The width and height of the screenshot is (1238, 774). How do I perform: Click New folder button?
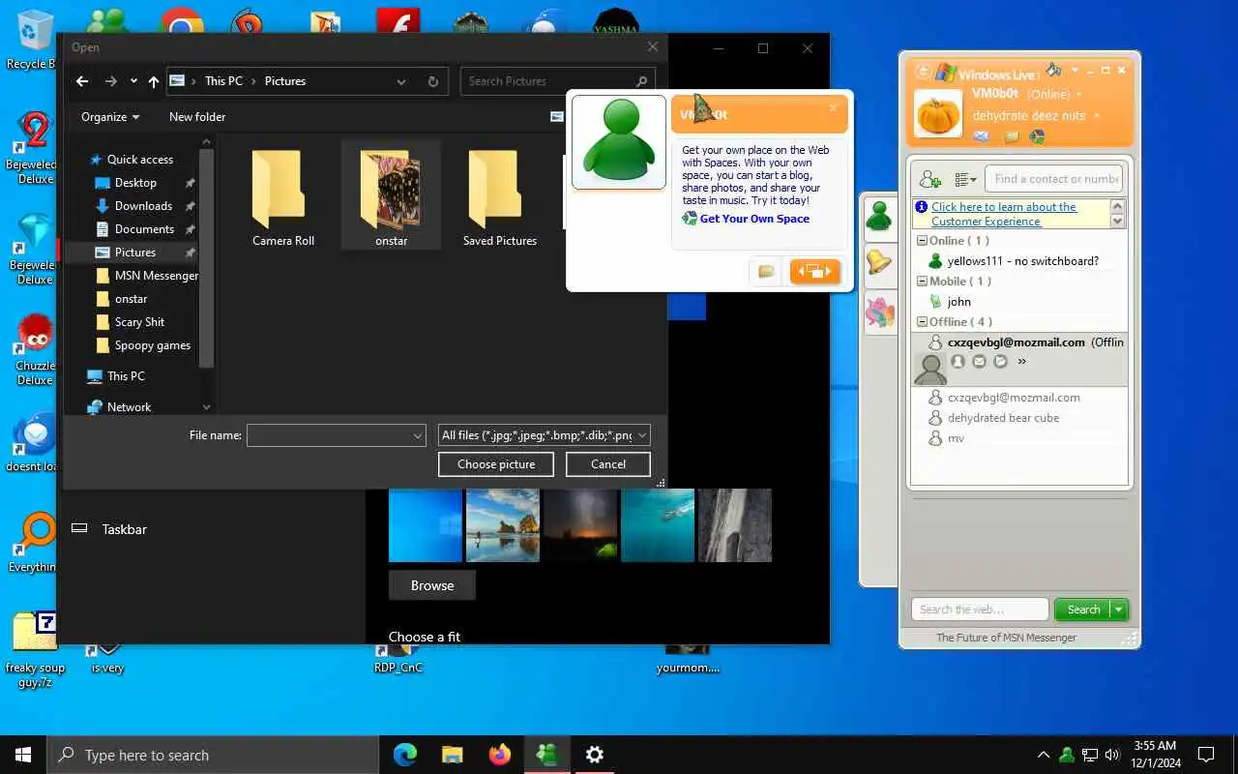[197, 117]
